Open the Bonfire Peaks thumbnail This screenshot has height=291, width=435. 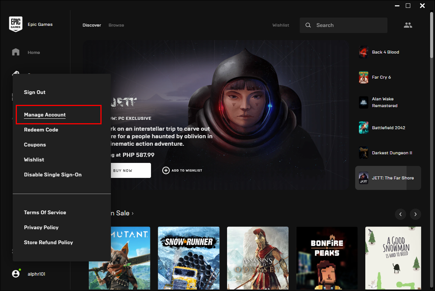pos(327,258)
